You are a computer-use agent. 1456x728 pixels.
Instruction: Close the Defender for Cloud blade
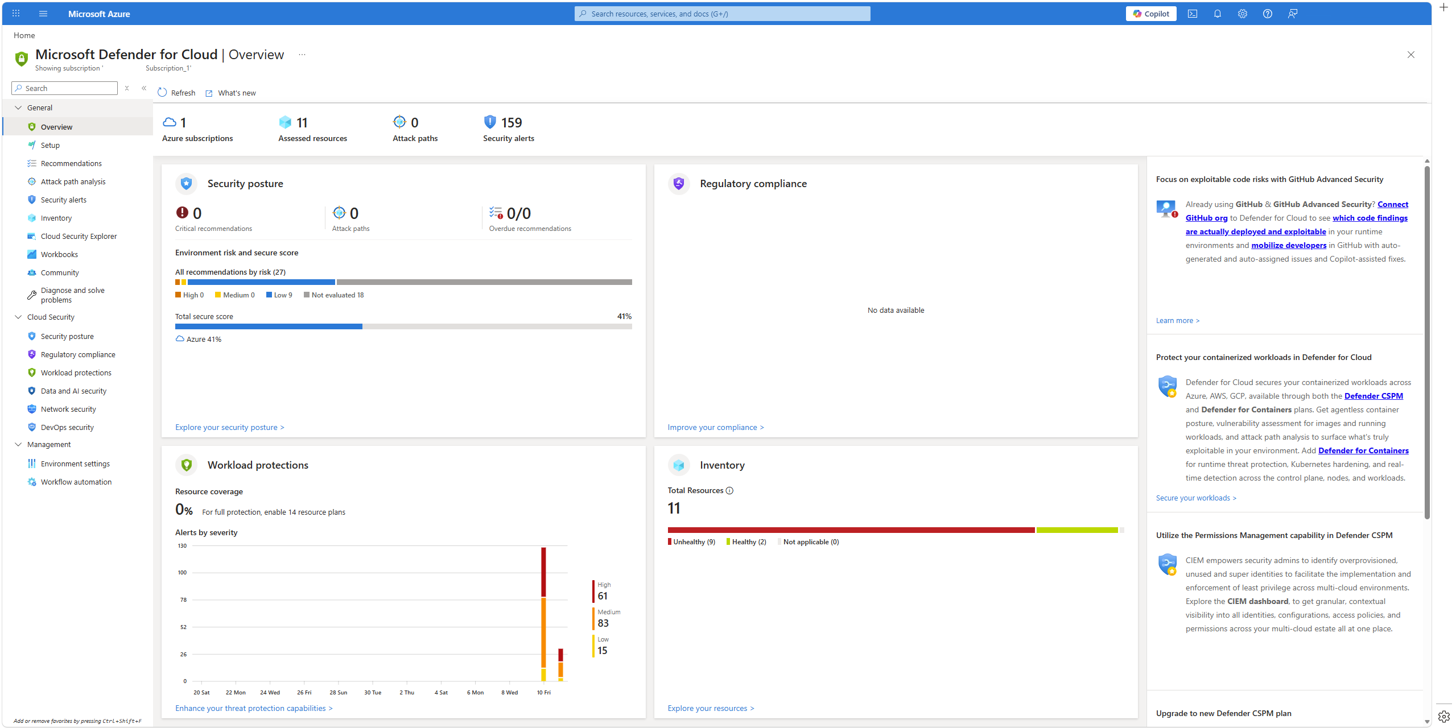[1411, 55]
